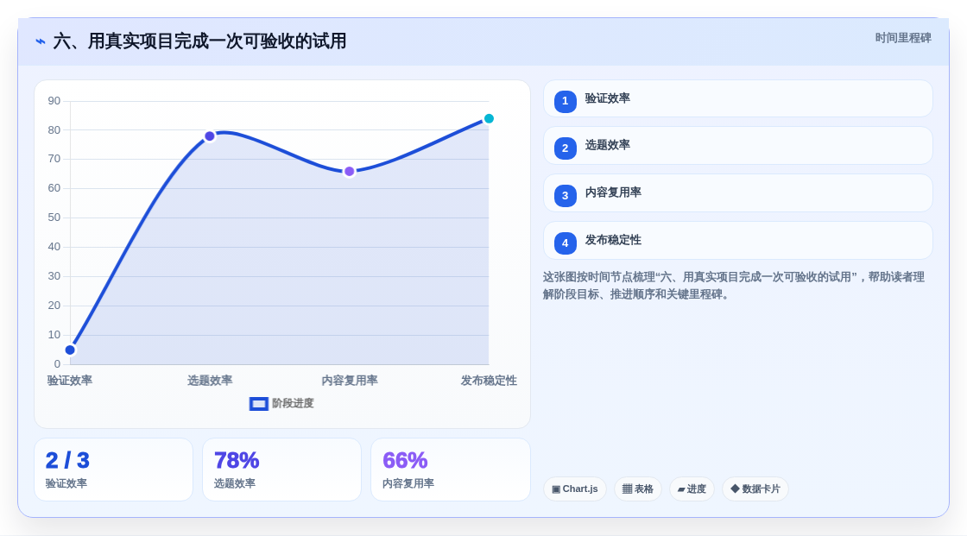The image size is (967, 536).
Task: Click the 66% 内容复用率 stat card
Action: click(x=450, y=470)
